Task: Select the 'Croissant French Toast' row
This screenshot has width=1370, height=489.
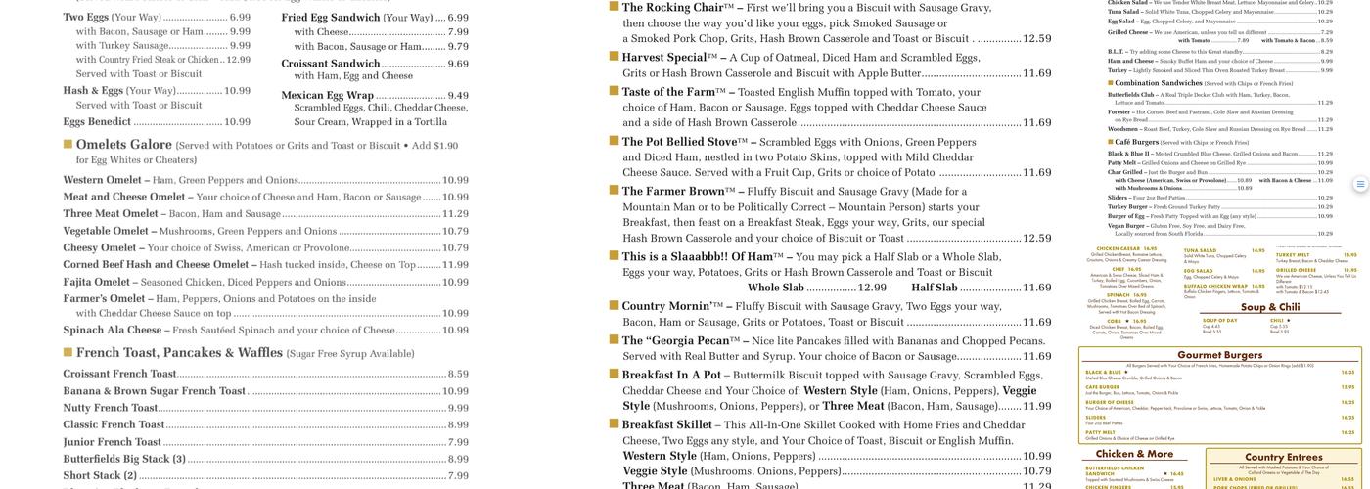Action: [x=266, y=374]
